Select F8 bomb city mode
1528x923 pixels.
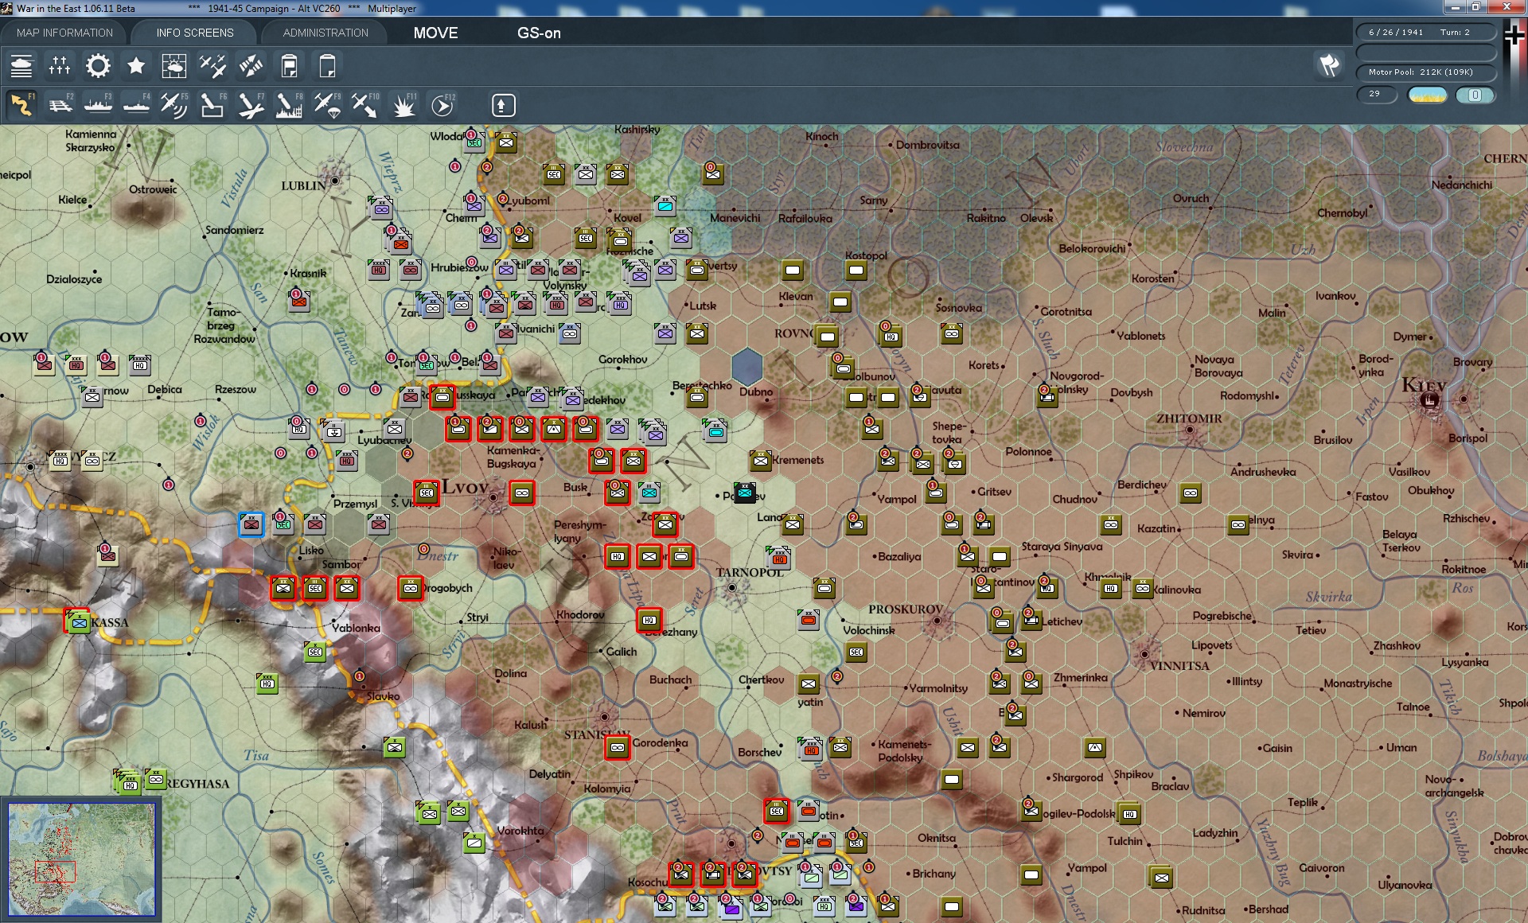[x=289, y=105]
